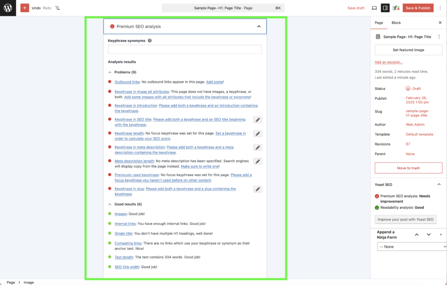Toggle the settings sidebar panel icon

(385, 7)
